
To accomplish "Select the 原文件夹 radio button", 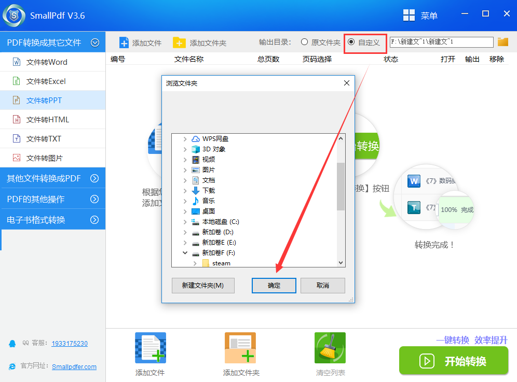I will click(x=305, y=42).
